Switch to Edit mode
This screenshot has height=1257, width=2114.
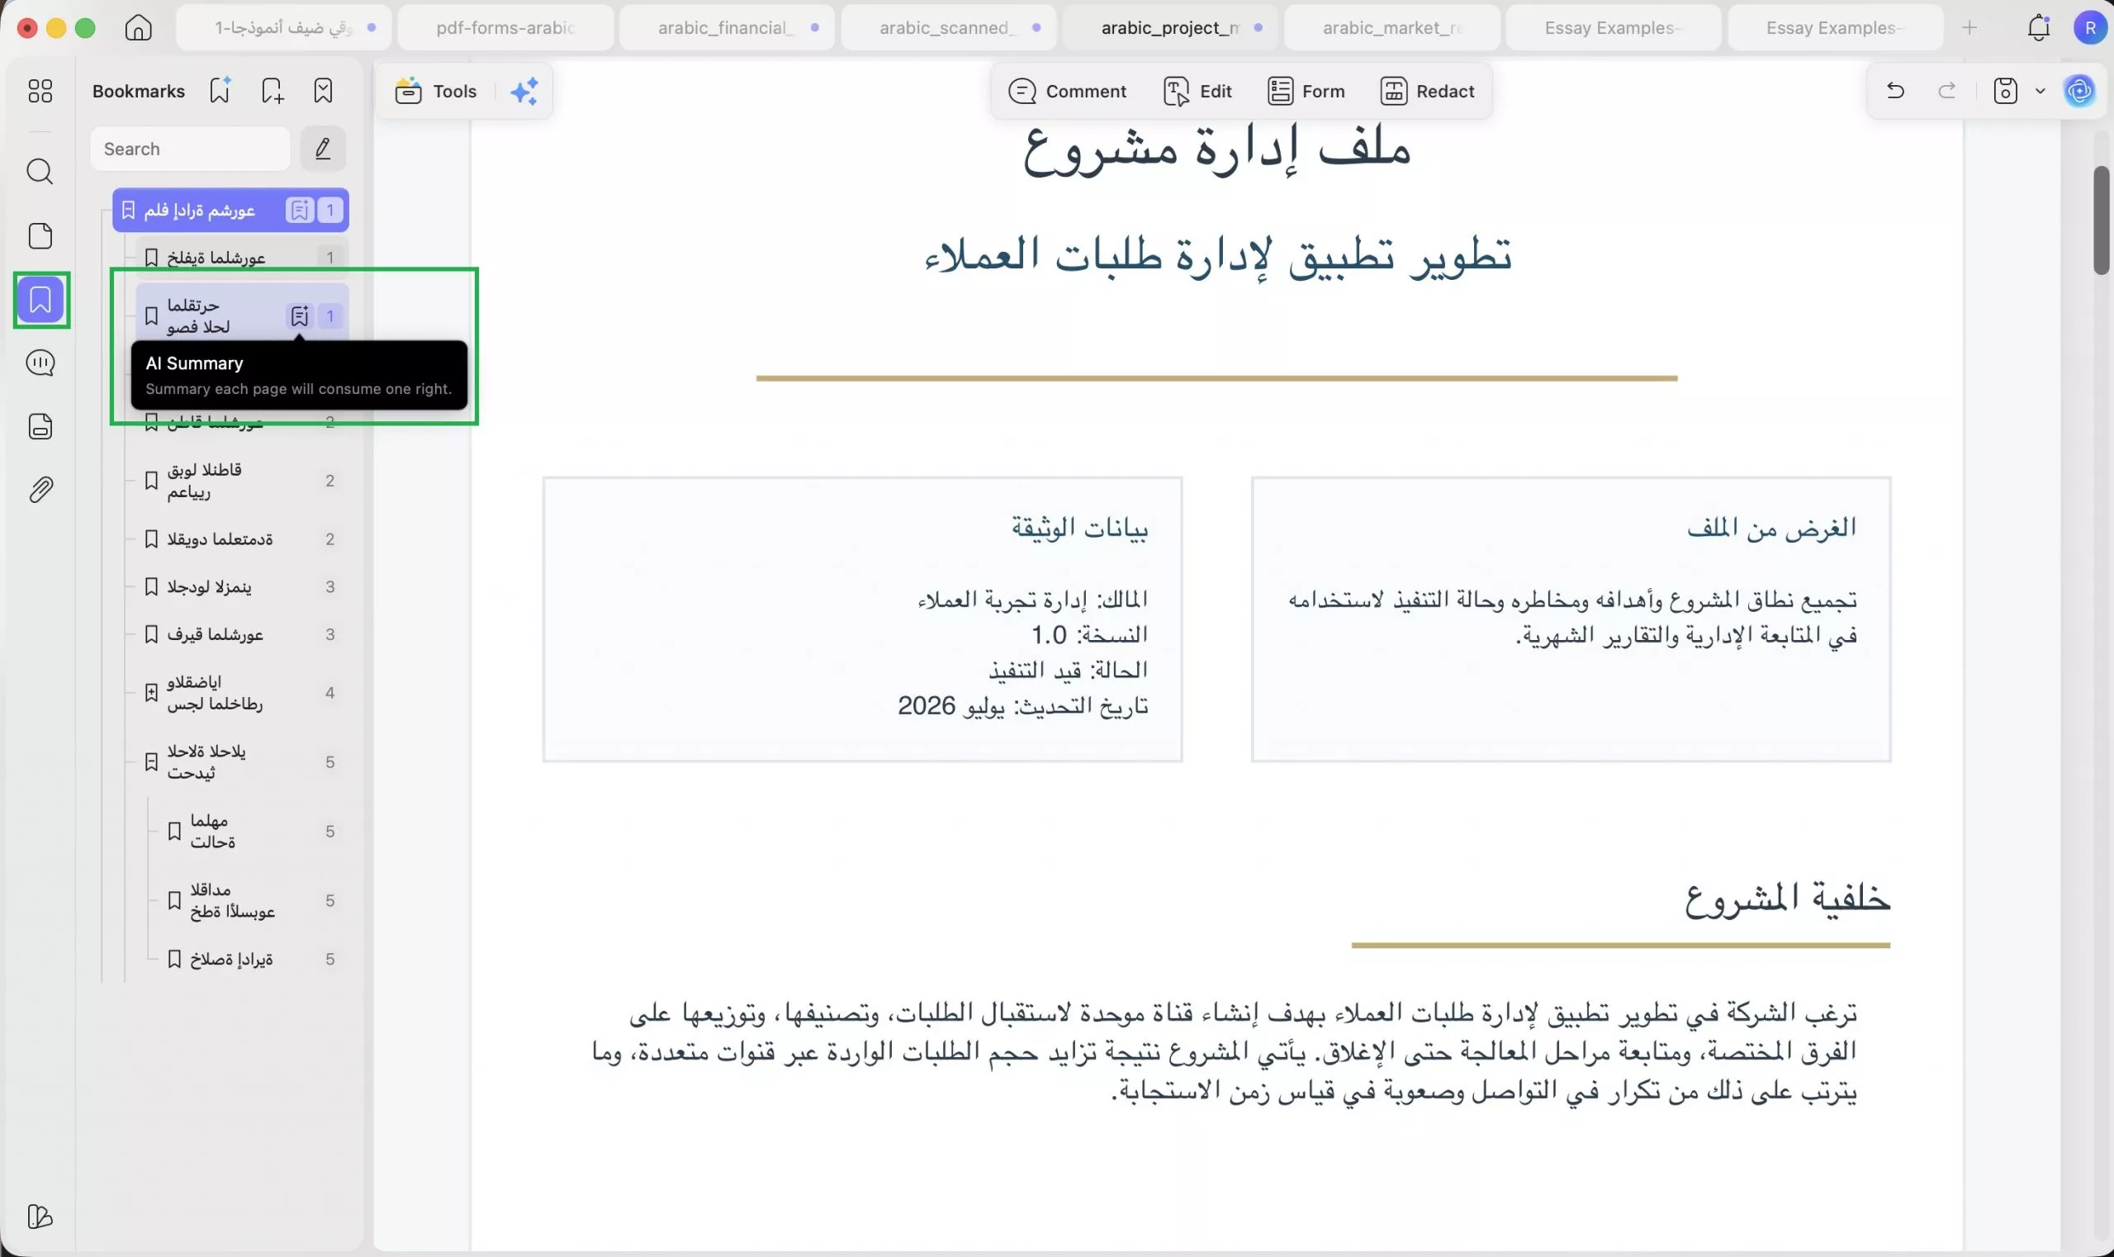[1197, 91]
